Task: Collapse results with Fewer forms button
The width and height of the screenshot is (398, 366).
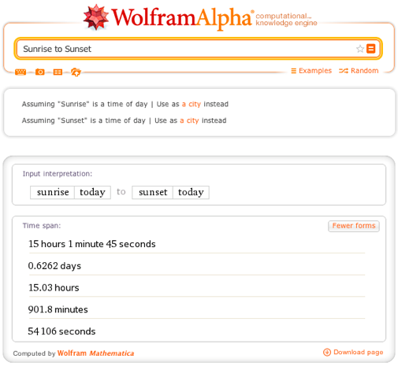Action: (x=354, y=226)
